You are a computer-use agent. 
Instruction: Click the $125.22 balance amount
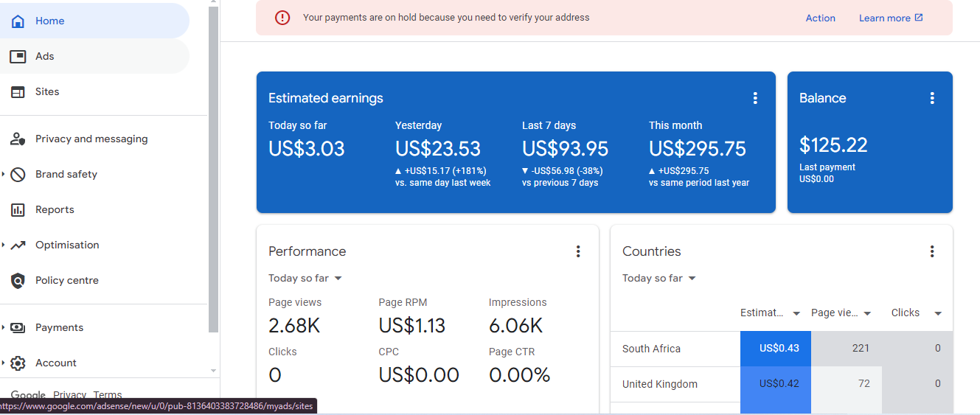(x=833, y=144)
